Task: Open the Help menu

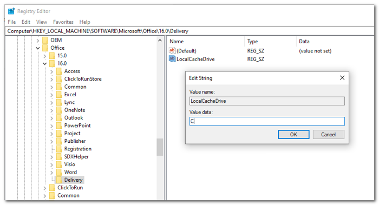Action: (x=84, y=22)
